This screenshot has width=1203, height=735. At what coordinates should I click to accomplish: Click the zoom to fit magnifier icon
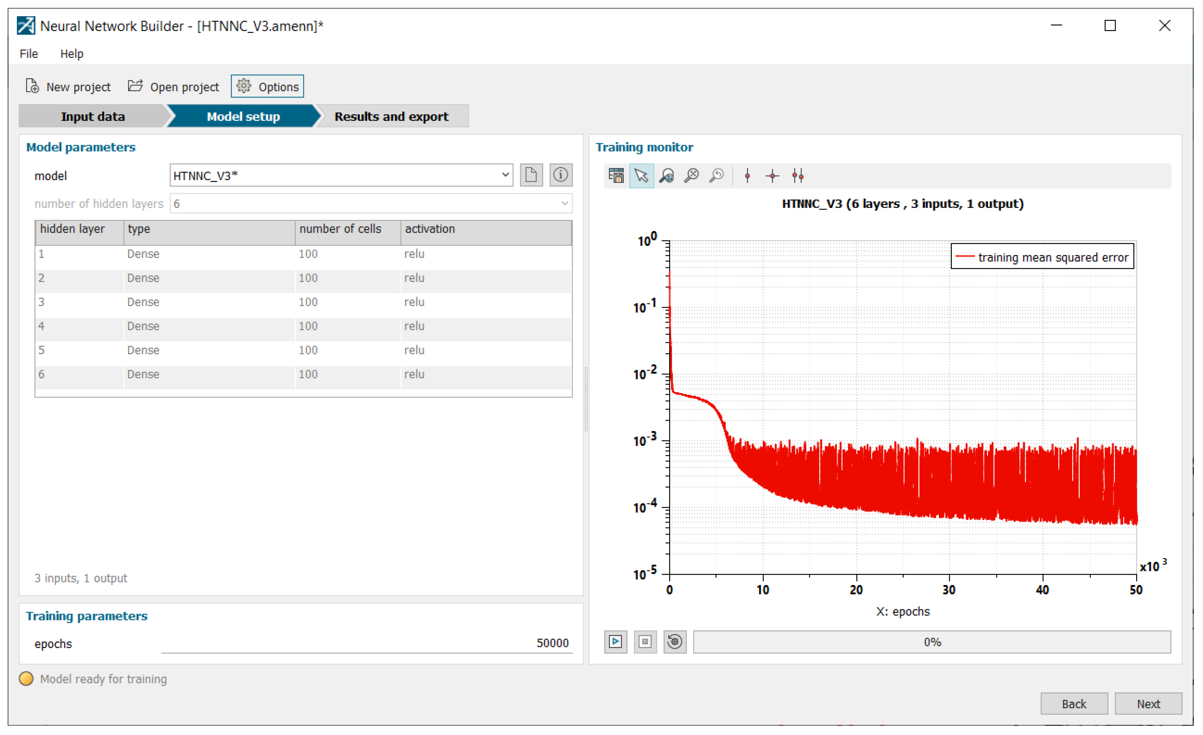coord(691,176)
